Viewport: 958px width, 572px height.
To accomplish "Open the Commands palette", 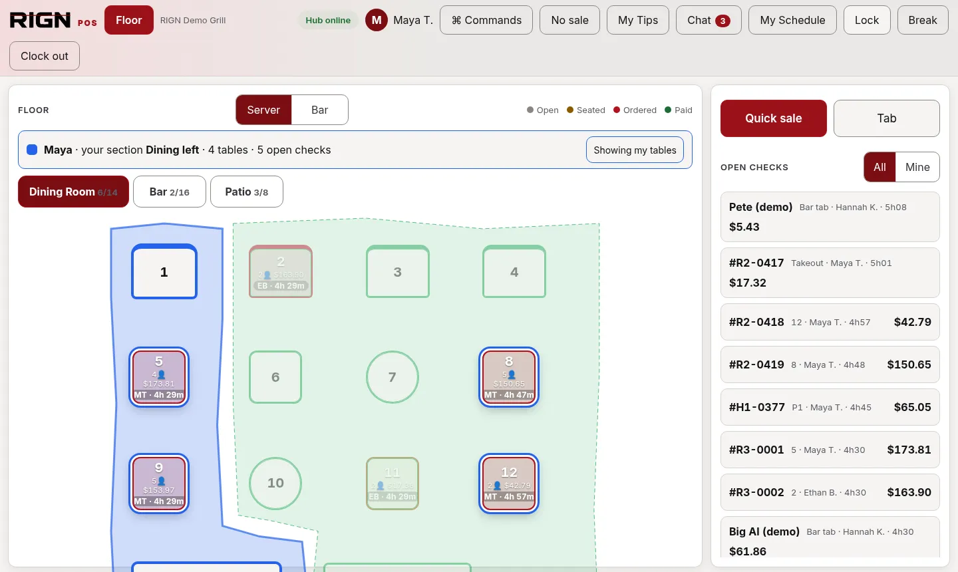I will coord(486,20).
